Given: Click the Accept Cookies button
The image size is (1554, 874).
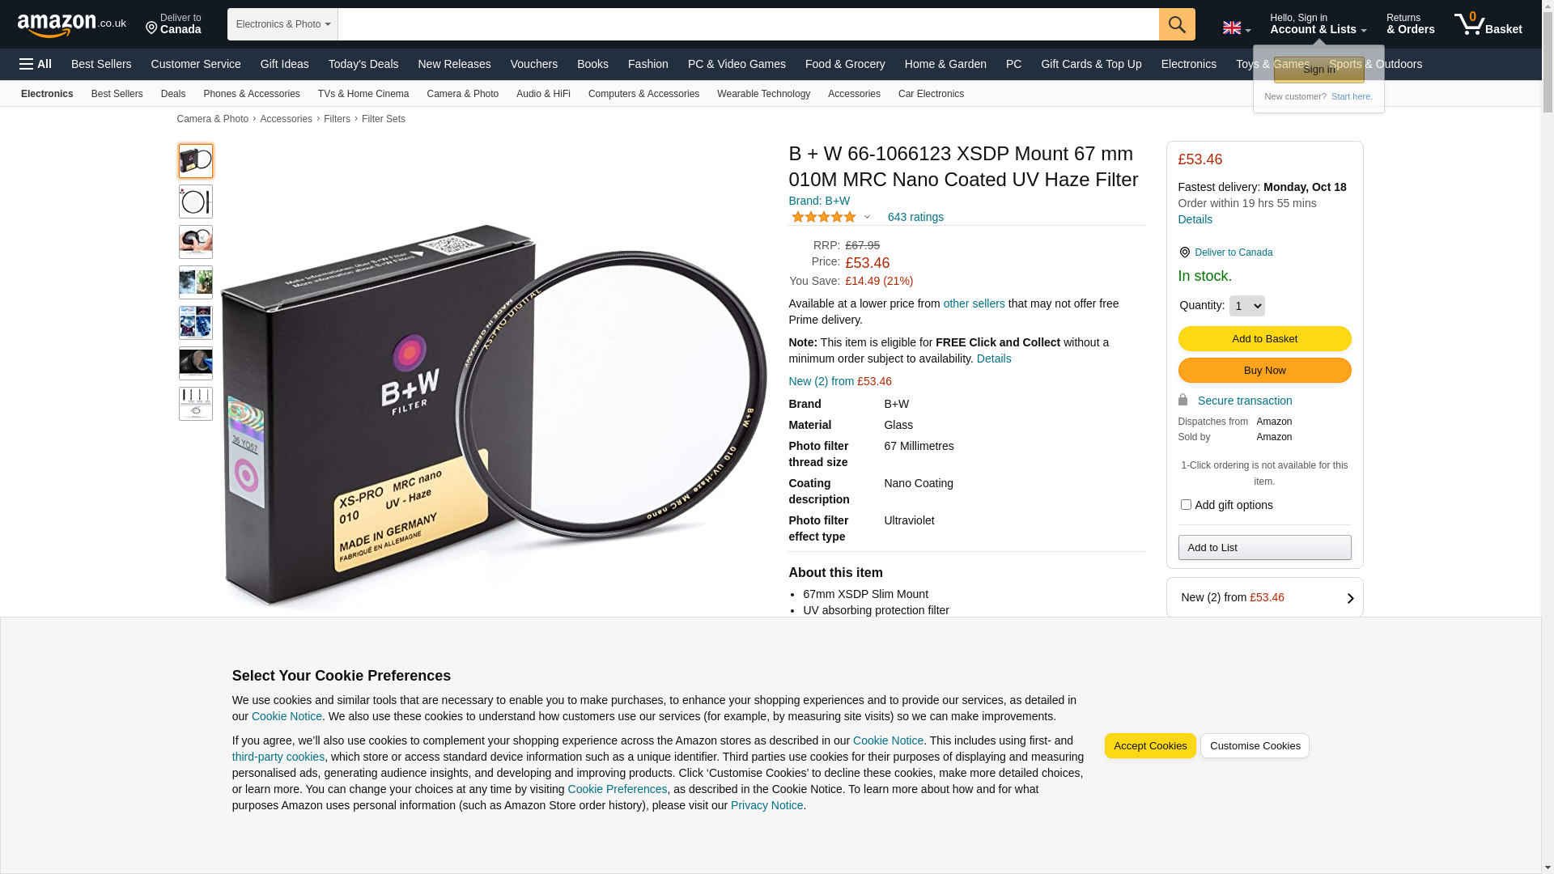Looking at the screenshot, I should (1149, 746).
